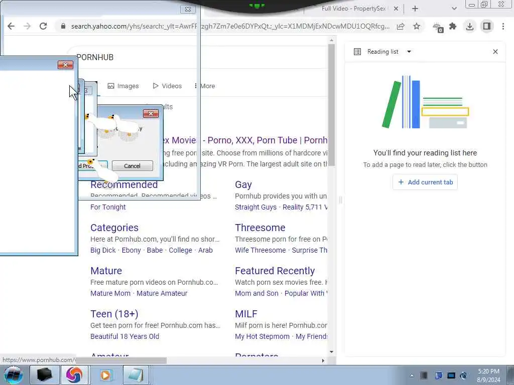Open the Extensions puzzle piece menu
Image resolution: width=514 pixels, height=385 pixels.
click(x=453, y=26)
